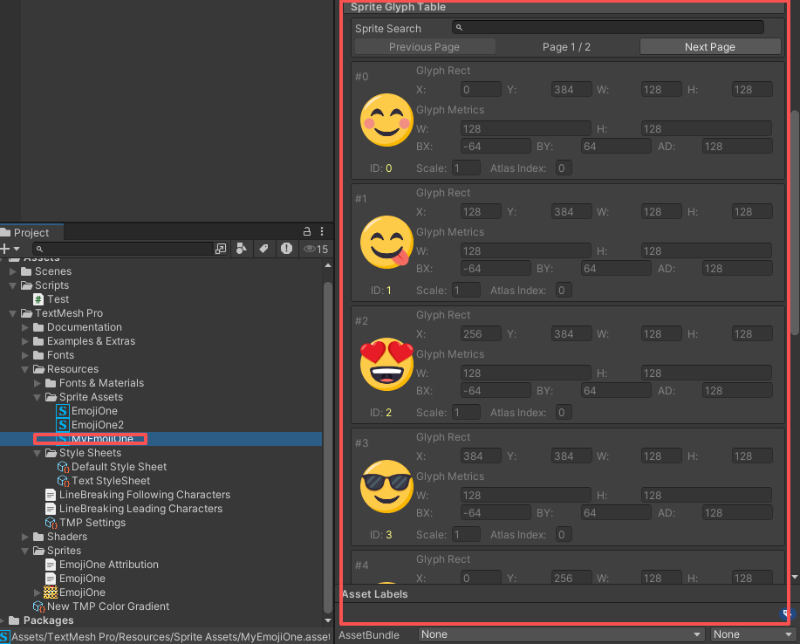
Task: Edit glyph #1 Glyph Rect X value
Action: point(481,212)
